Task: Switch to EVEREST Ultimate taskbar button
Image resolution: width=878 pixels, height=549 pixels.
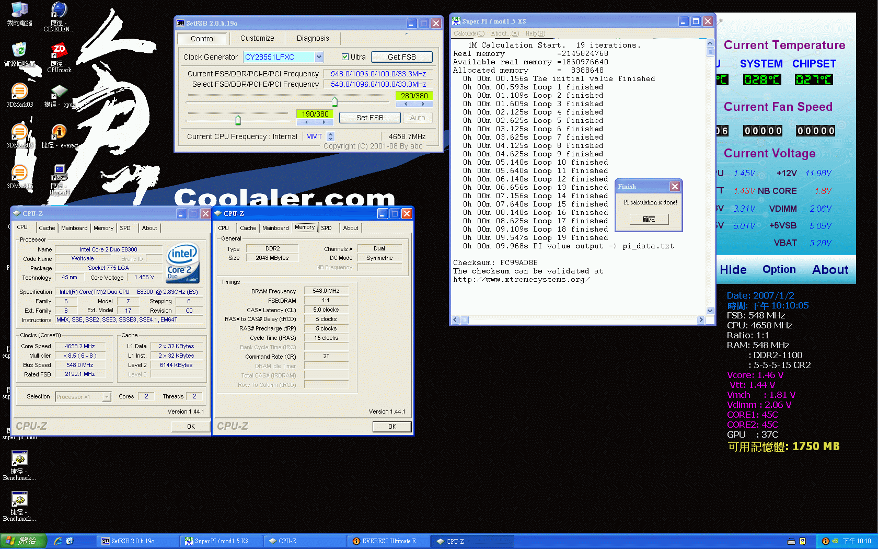Action: pyautogui.click(x=388, y=541)
